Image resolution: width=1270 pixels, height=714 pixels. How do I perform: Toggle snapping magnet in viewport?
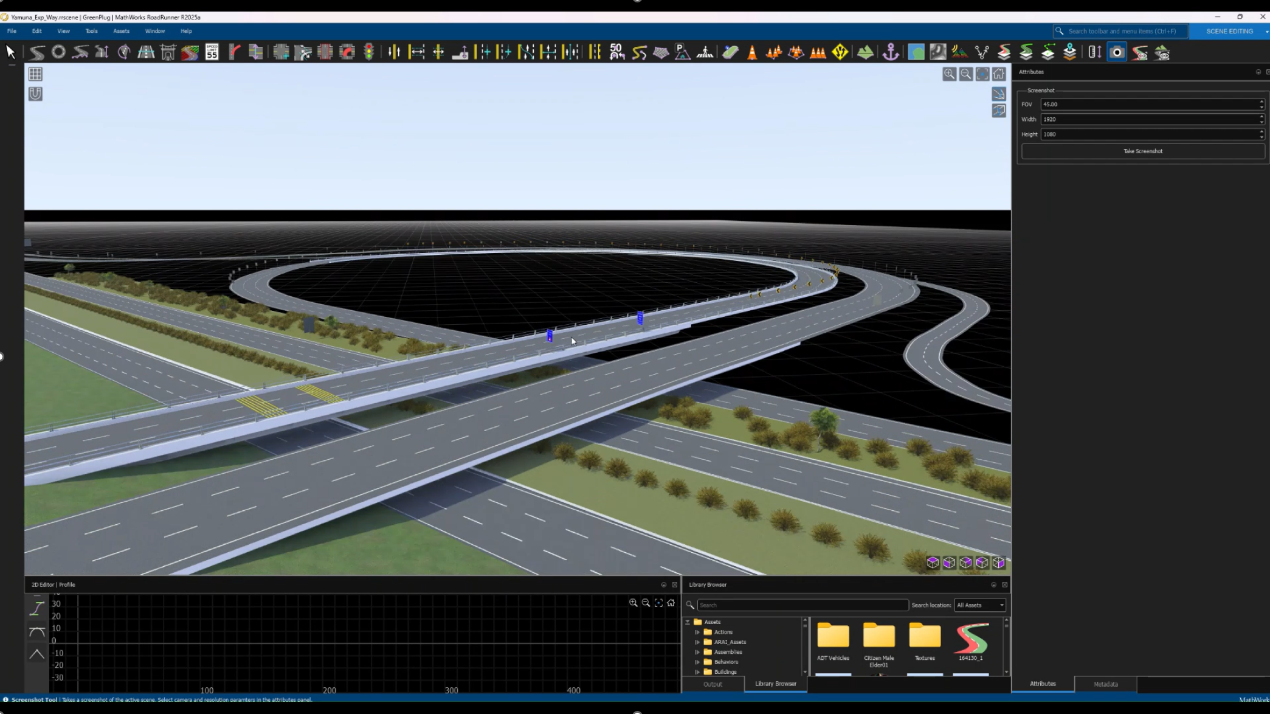coord(35,94)
